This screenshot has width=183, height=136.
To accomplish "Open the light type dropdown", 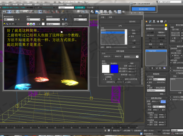I will tap(159, 80).
